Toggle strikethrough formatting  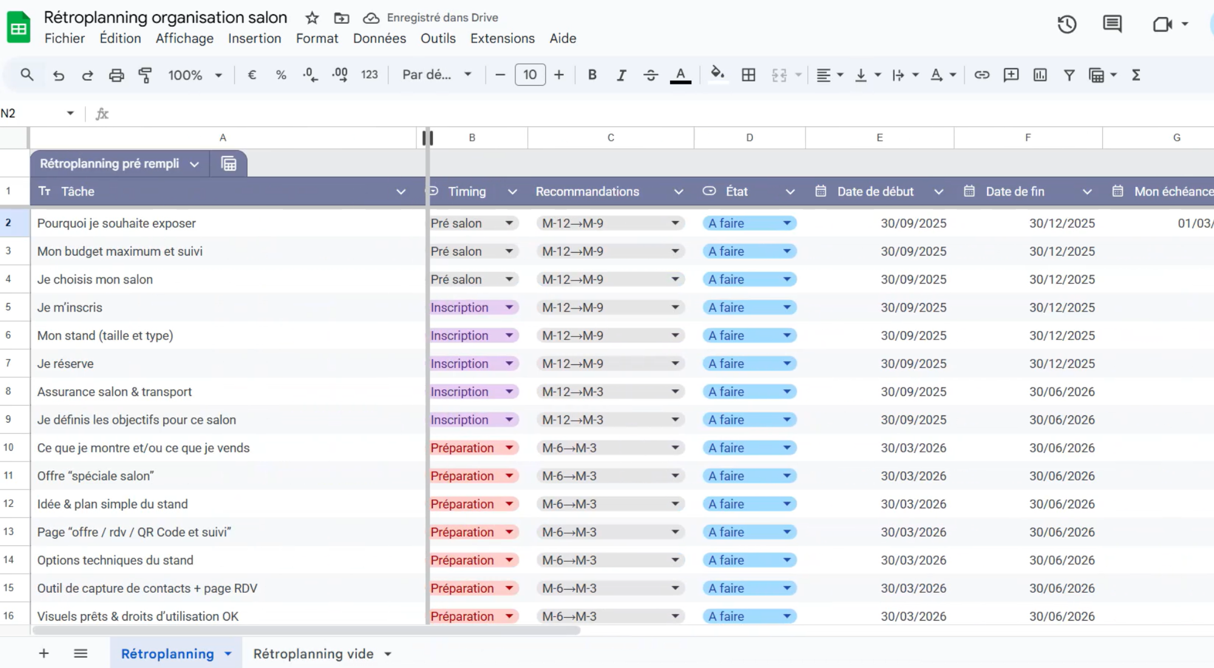(x=650, y=75)
